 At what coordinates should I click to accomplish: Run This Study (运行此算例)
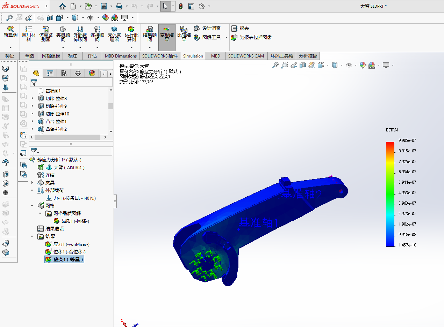(x=131, y=33)
